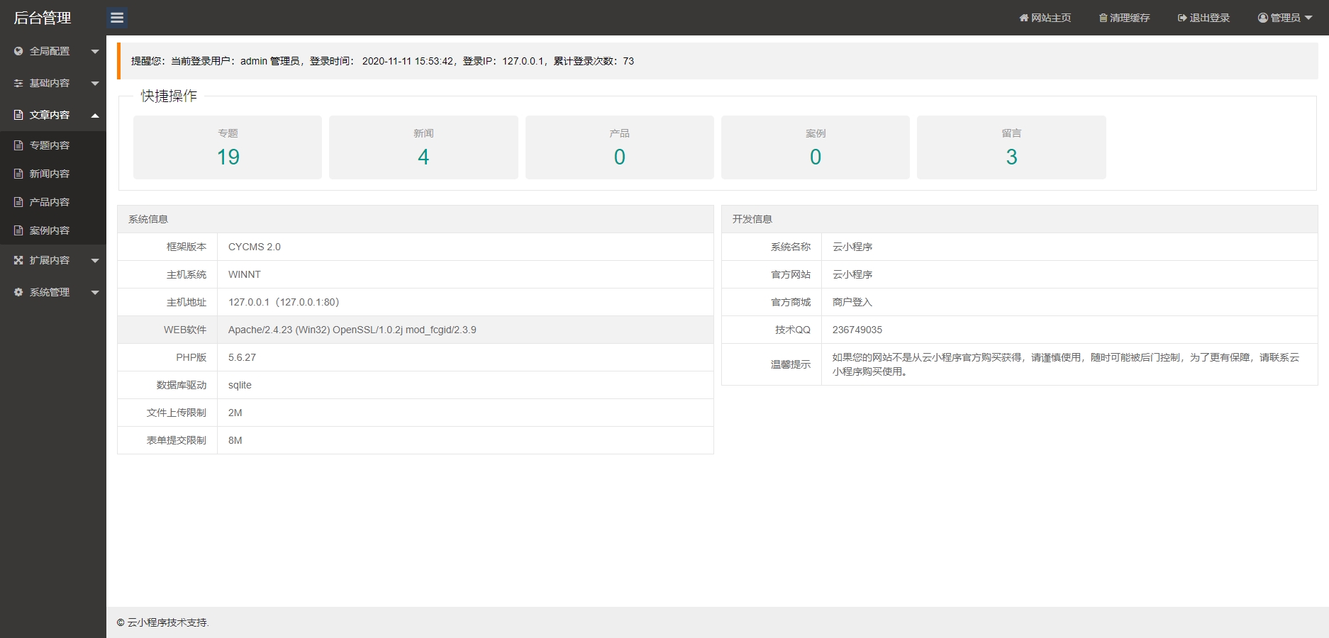1329x638 pixels.
Task: Open the 案例 quick card showing 0
Action: pos(816,147)
